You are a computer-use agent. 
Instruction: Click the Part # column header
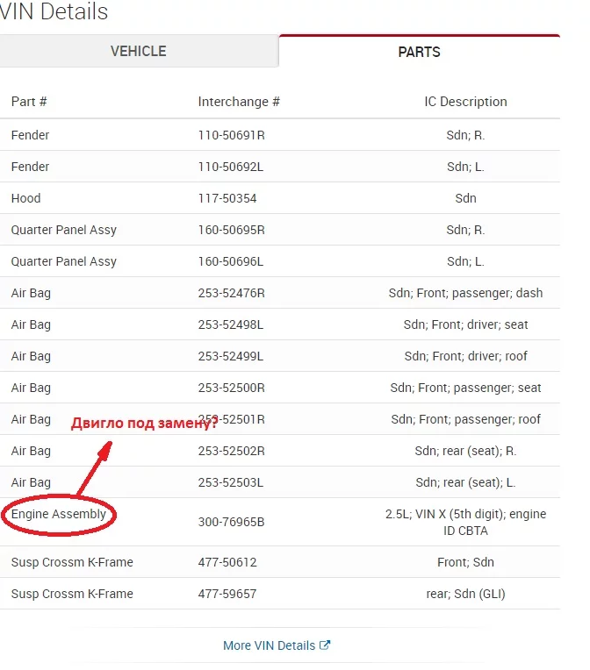[x=29, y=102]
